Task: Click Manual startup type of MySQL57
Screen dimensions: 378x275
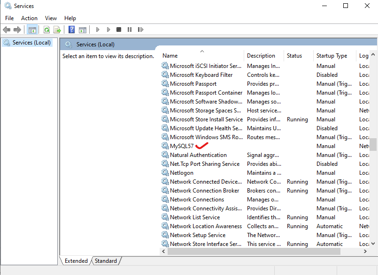Action: pos(326,146)
